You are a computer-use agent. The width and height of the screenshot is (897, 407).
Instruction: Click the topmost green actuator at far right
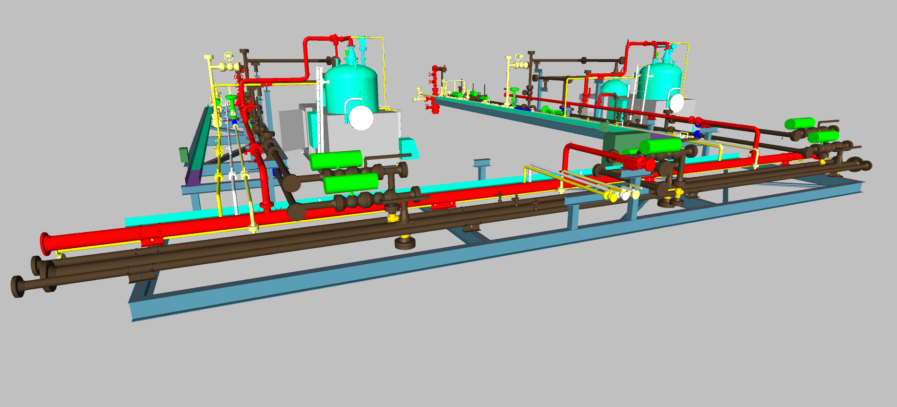point(799,124)
